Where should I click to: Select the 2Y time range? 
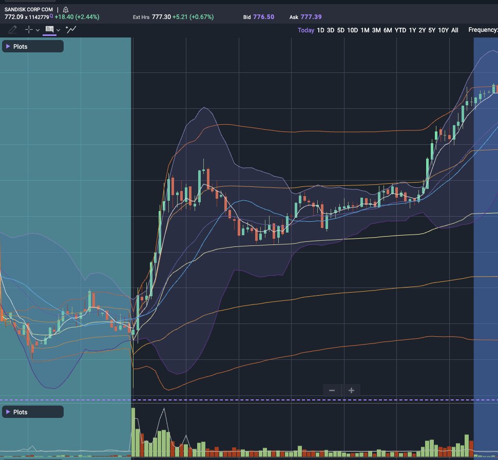[422, 30]
